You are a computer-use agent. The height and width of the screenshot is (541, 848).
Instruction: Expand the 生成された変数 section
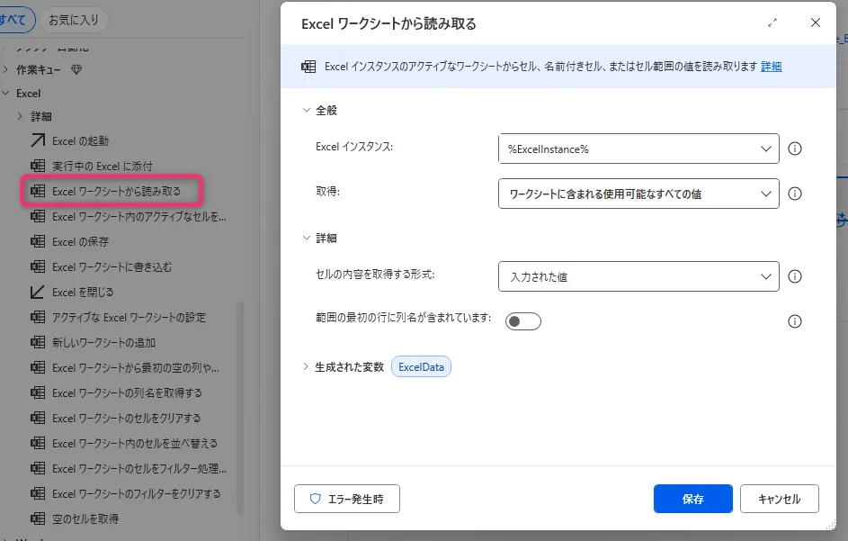pos(307,367)
